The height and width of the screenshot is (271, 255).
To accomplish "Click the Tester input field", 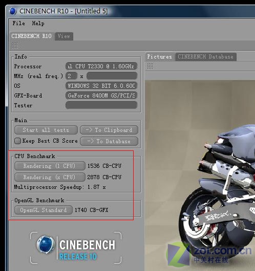I will tap(101, 105).
